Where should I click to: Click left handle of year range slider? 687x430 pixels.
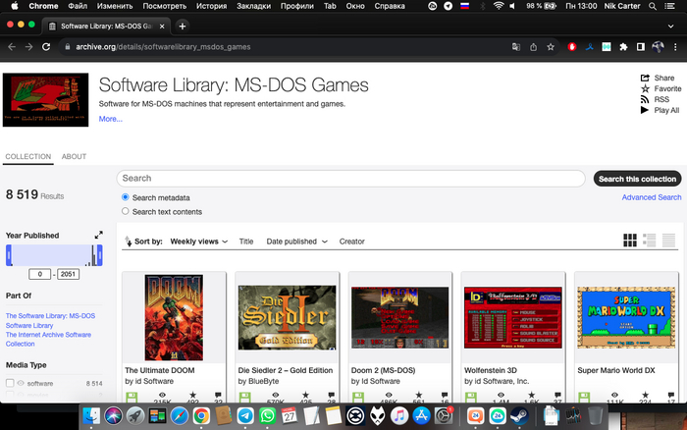pos(9,255)
